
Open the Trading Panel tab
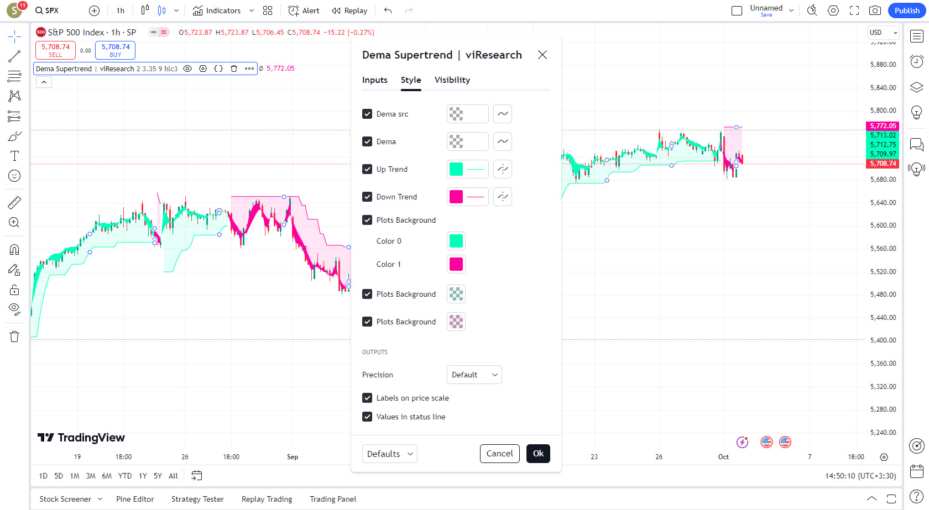coord(333,499)
